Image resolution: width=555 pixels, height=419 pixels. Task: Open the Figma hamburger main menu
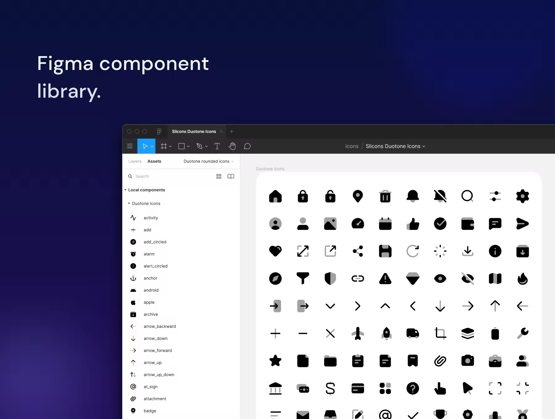[130, 146]
